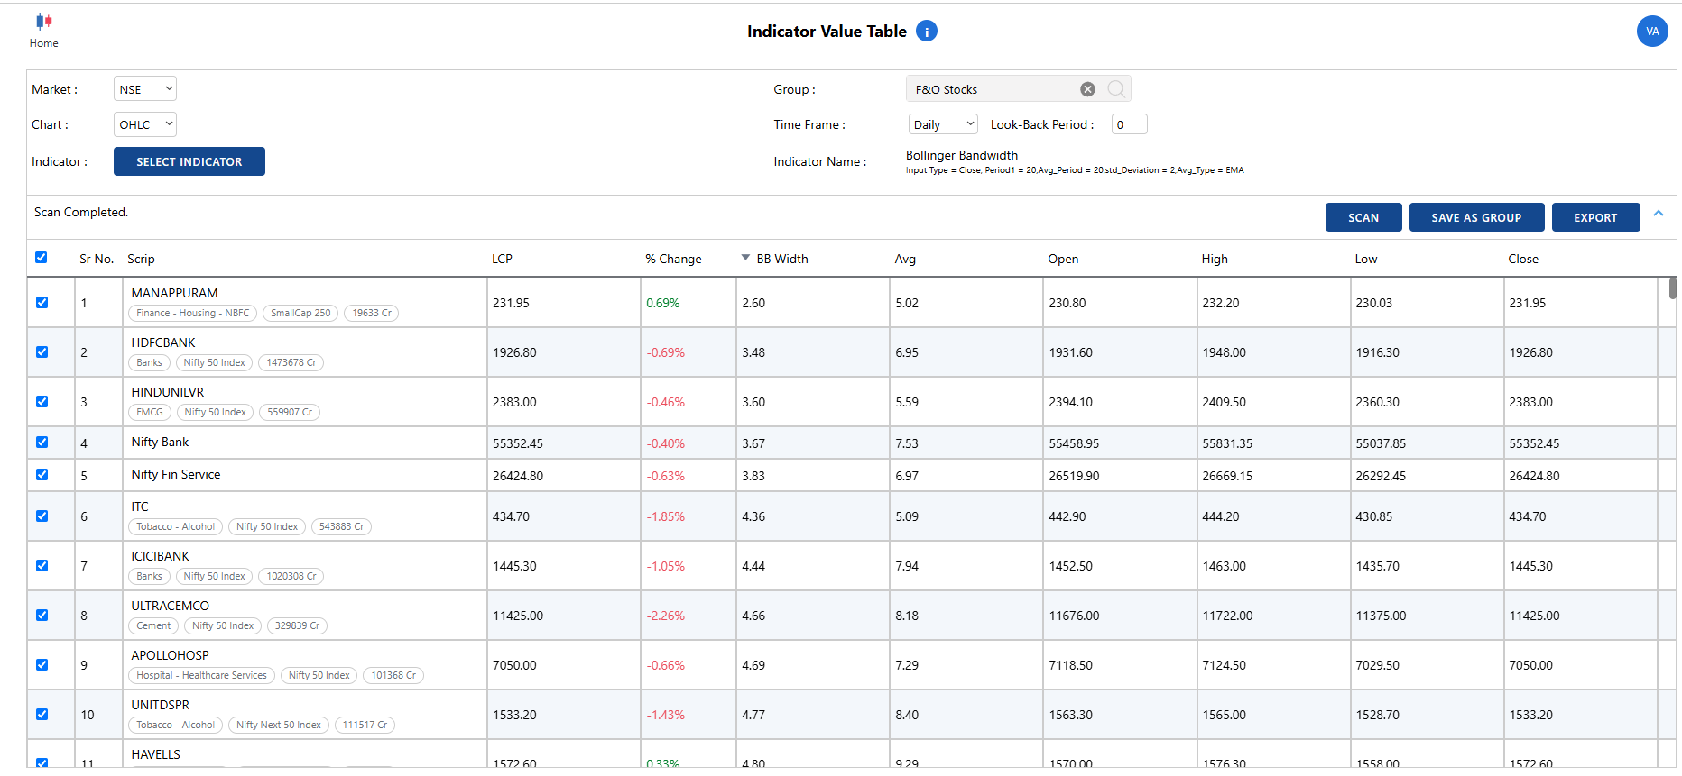The width and height of the screenshot is (1682, 776).
Task: Collapse the filter panel with chevron
Action: click(x=1659, y=214)
